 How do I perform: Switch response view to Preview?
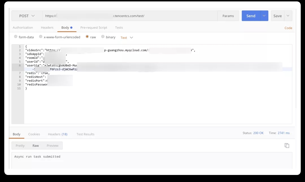[53, 145]
